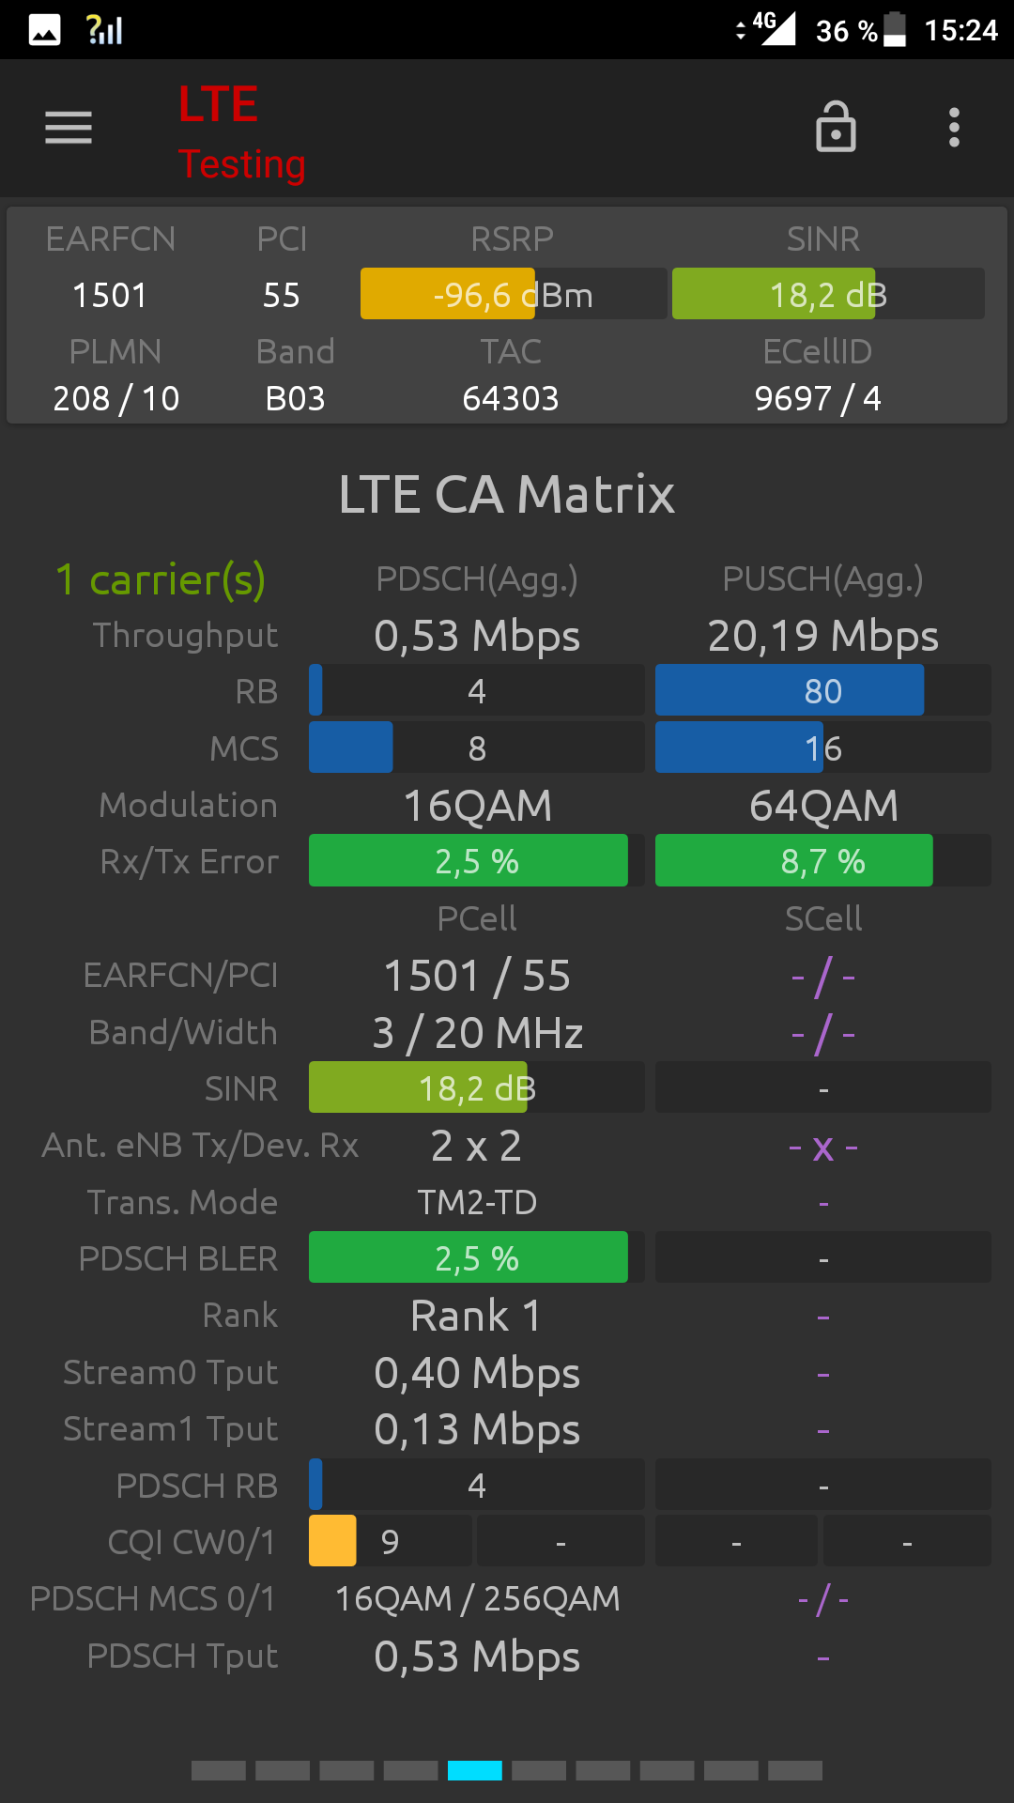Image resolution: width=1014 pixels, height=1803 pixels.
Task: Tap the 1 carrier(s) label
Action: [x=161, y=579]
